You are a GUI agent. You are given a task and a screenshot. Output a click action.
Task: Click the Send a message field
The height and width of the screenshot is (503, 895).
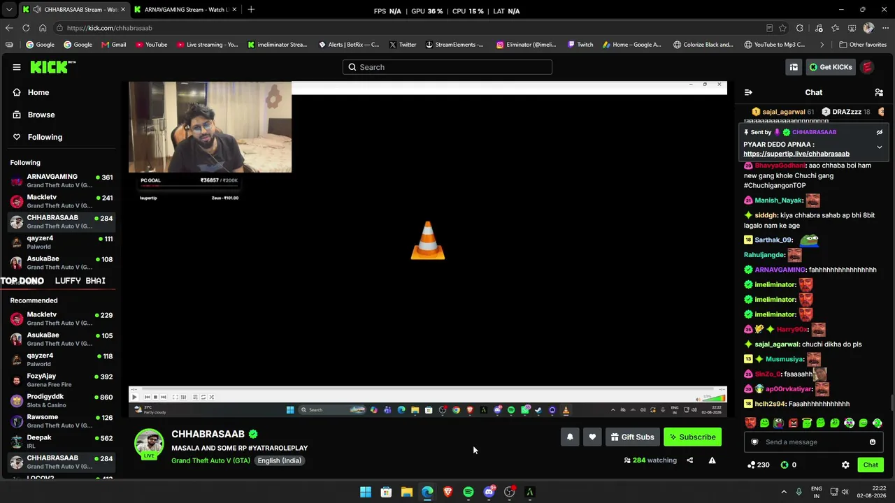(813, 442)
